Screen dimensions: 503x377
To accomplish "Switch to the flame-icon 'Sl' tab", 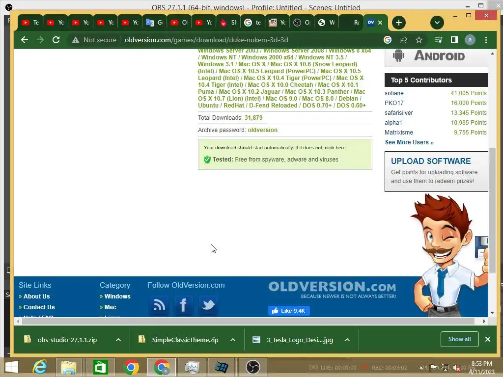I will (229, 23).
